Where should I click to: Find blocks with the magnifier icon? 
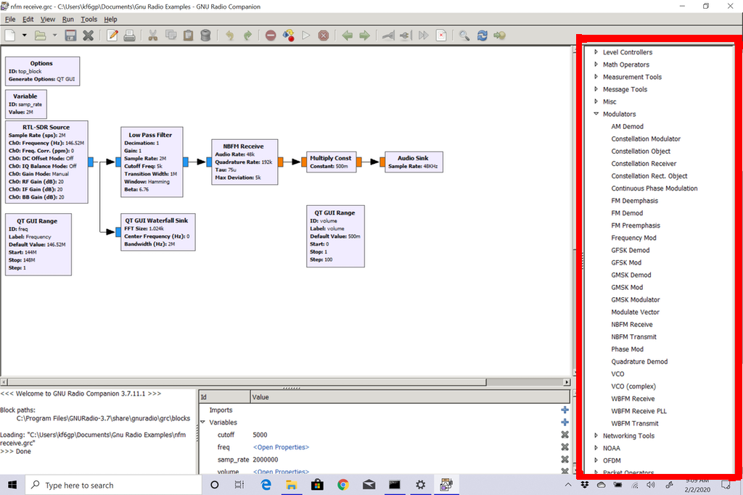point(464,36)
